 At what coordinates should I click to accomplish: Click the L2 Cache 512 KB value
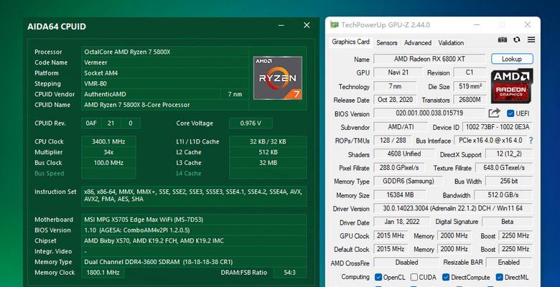coord(268,152)
